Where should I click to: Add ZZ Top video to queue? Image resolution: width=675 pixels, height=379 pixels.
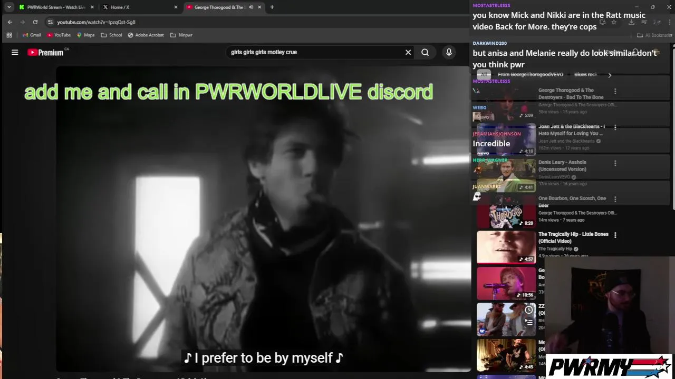pyautogui.click(x=529, y=322)
